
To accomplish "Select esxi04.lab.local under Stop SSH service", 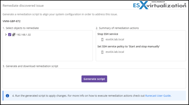I will coord(115,39).
